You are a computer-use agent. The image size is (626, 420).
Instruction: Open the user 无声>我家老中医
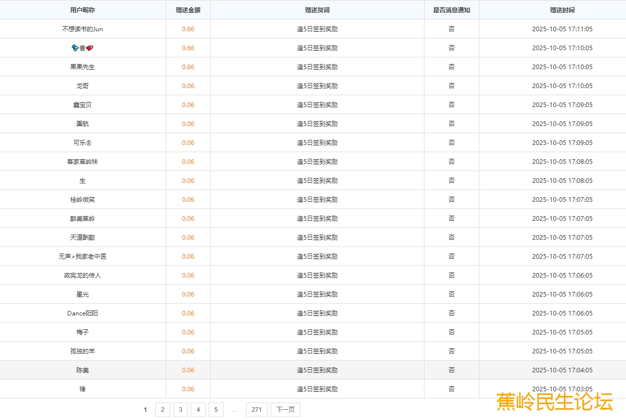point(83,257)
